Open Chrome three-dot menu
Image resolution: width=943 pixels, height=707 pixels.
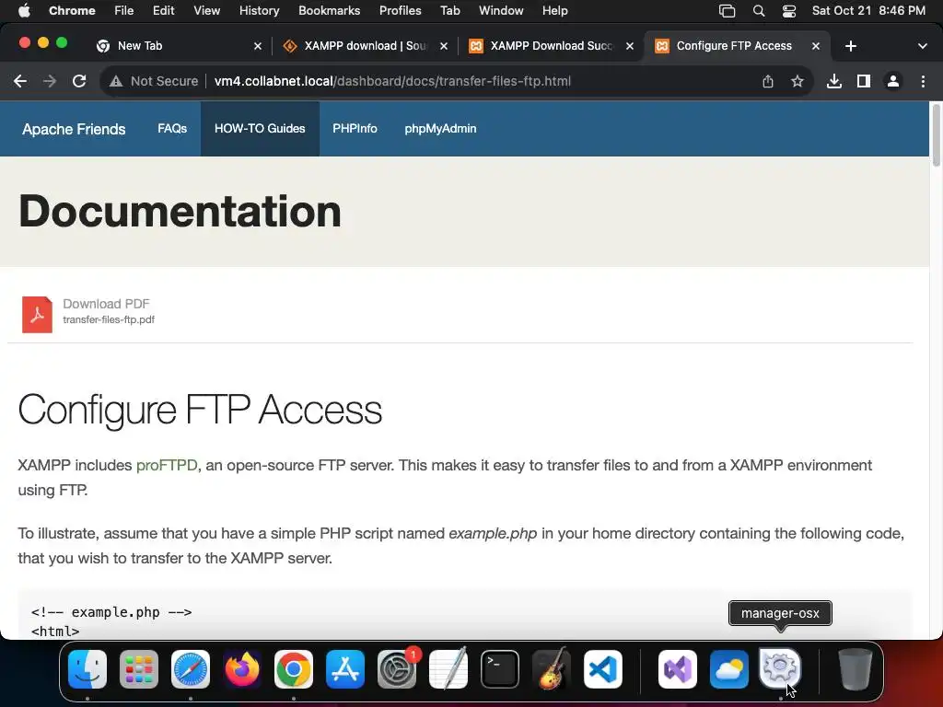pos(923,81)
